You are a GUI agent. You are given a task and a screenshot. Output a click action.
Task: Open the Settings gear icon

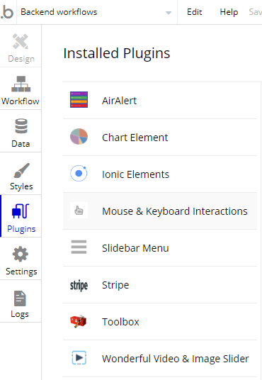pos(21,254)
